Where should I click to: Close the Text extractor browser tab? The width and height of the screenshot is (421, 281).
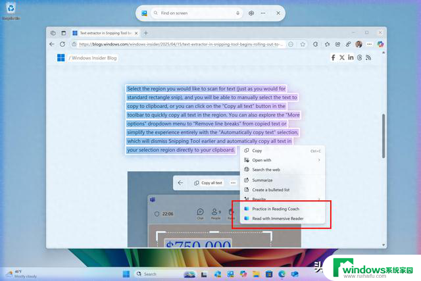(x=136, y=34)
